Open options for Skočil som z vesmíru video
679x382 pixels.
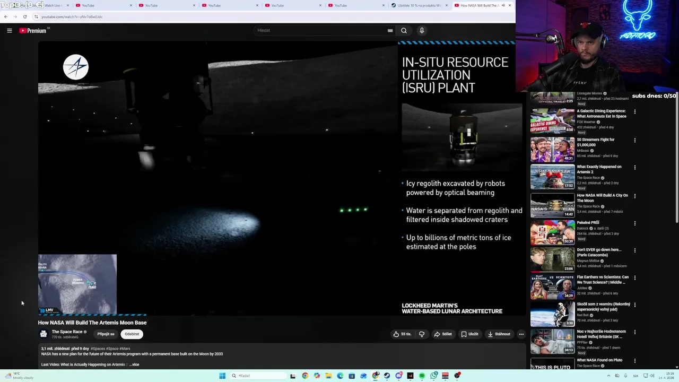[634, 305]
